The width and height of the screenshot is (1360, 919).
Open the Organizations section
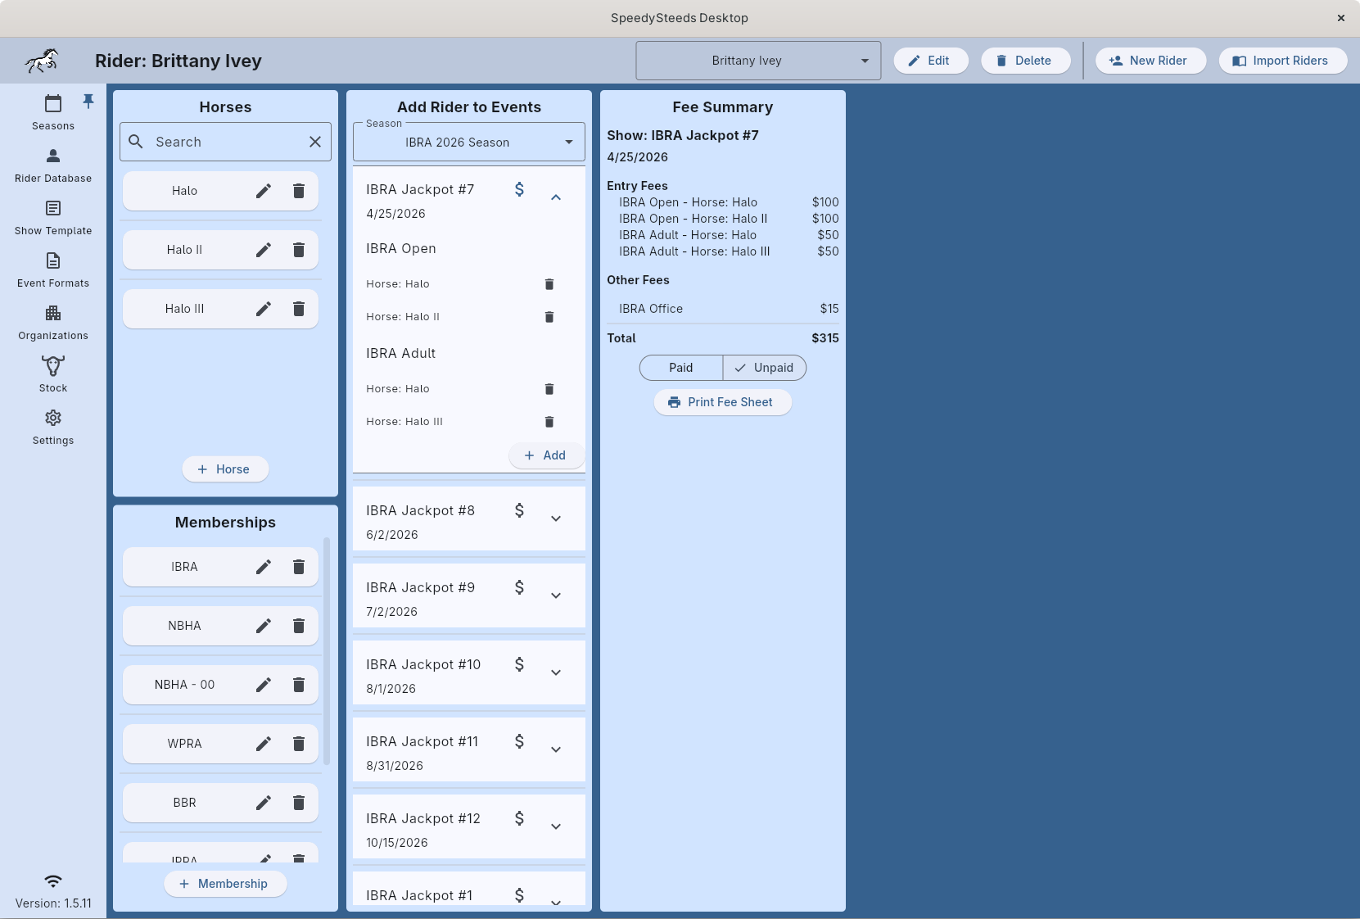pyautogui.click(x=53, y=322)
